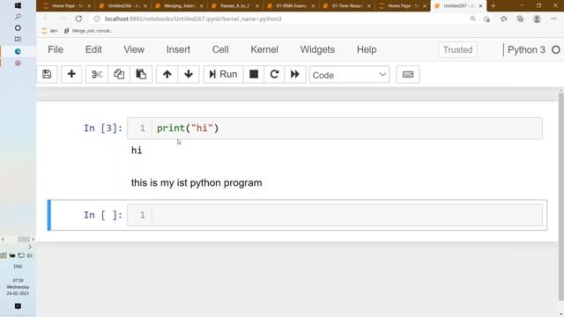The image size is (564, 317).
Task: Restart the kernel with the circular arrow
Action: (274, 74)
